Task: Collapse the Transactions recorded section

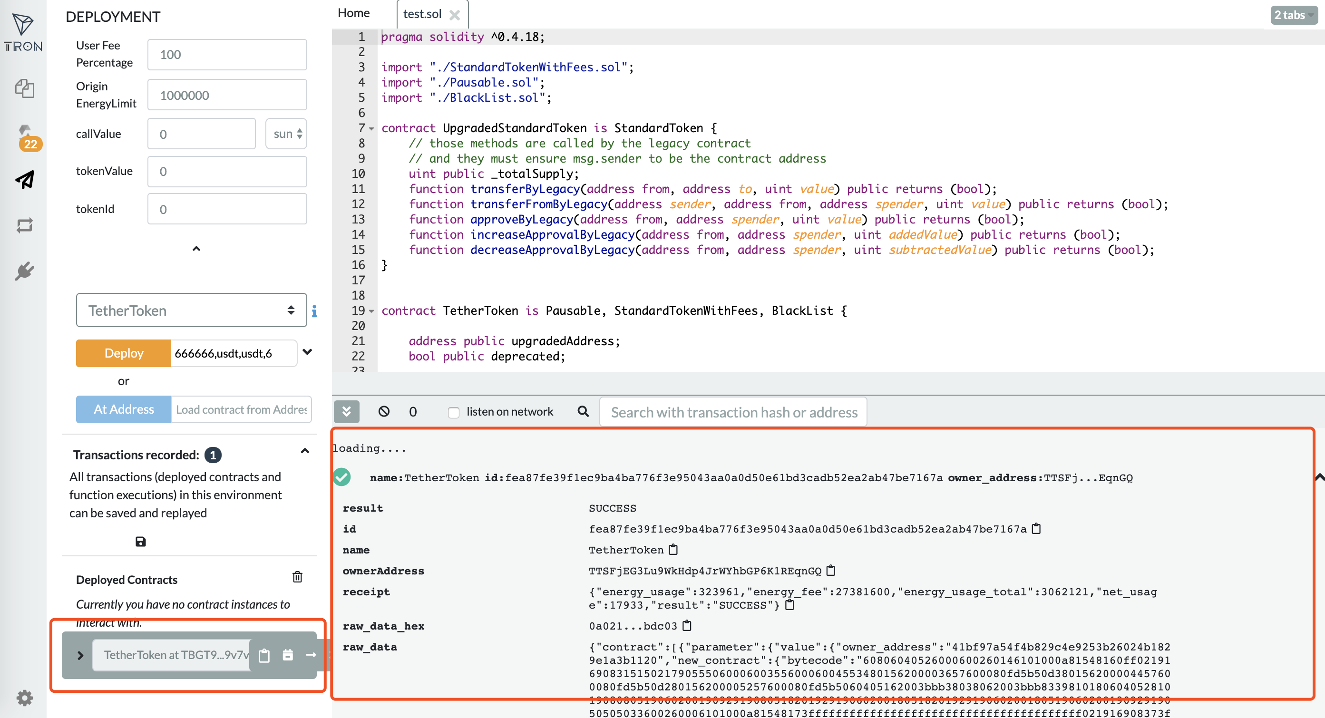Action: [x=304, y=452]
